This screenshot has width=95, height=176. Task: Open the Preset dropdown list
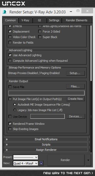(26, 157)
